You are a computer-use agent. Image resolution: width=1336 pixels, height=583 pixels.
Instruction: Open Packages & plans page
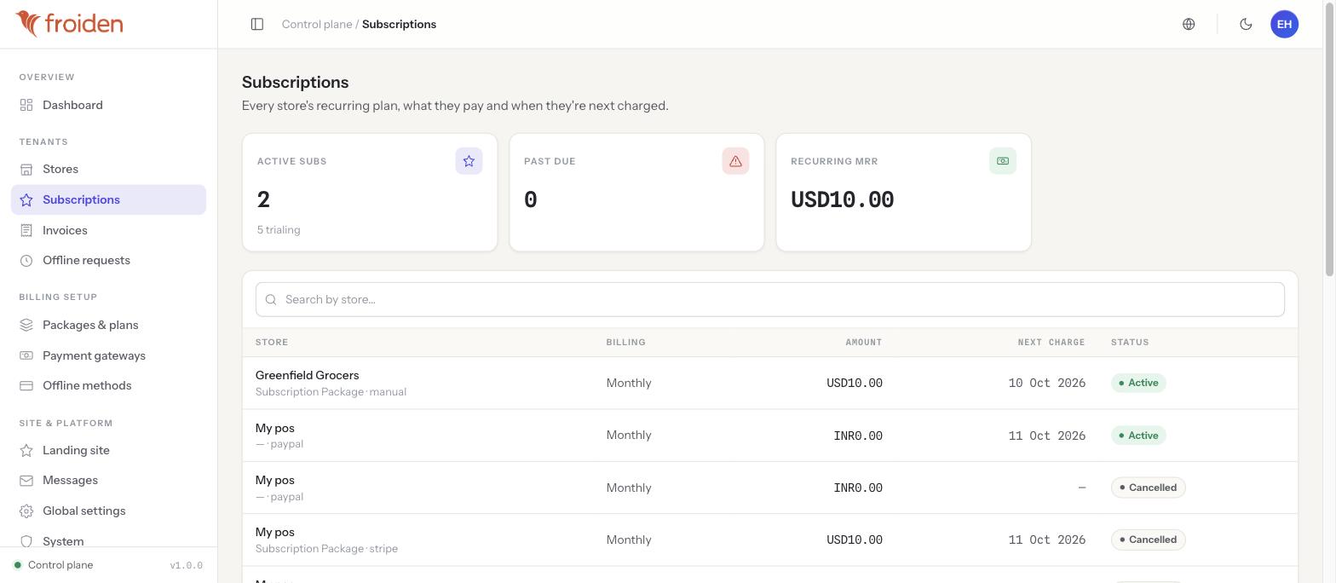click(108, 325)
